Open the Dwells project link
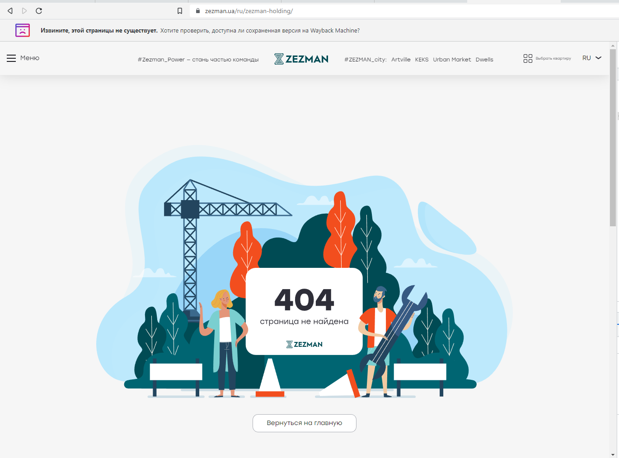The image size is (619, 458). [x=484, y=60]
